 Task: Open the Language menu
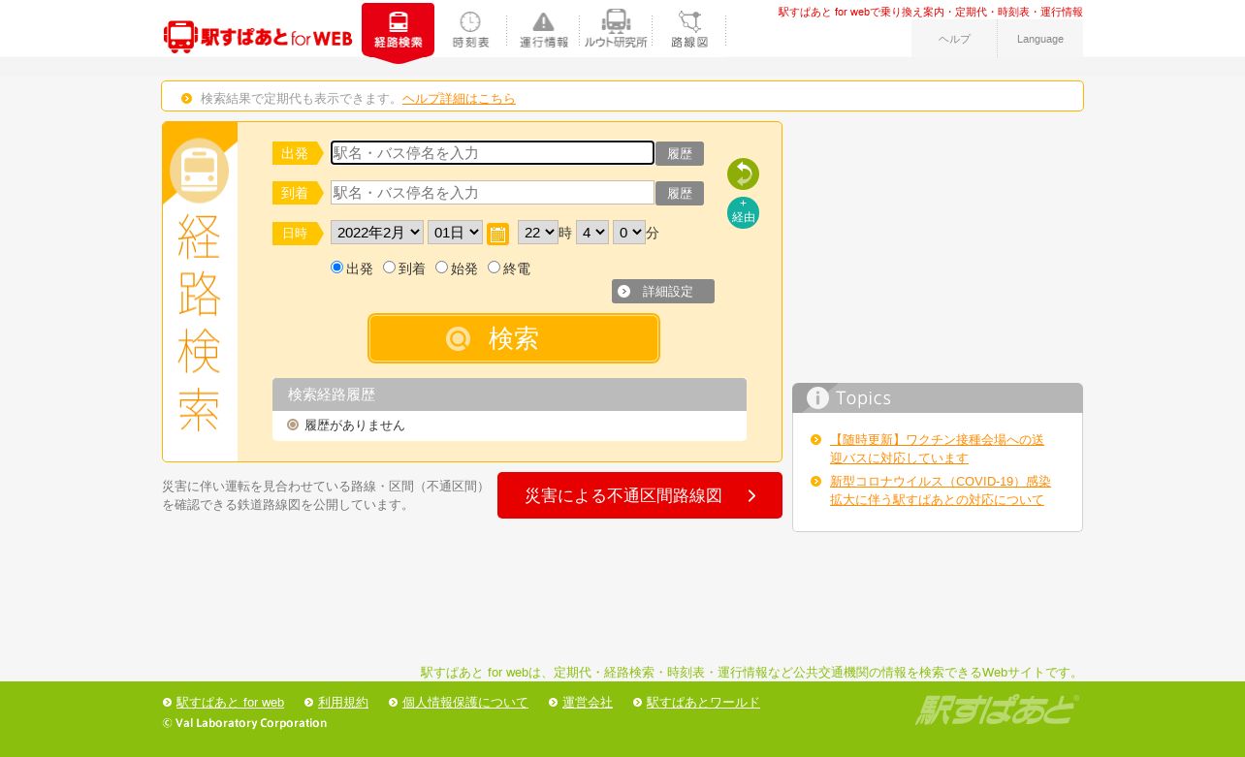(x=1040, y=39)
